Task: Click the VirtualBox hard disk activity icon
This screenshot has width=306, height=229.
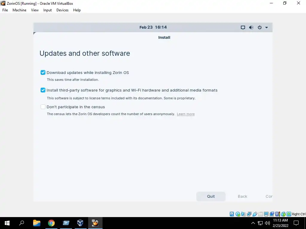Action: pos(232,214)
